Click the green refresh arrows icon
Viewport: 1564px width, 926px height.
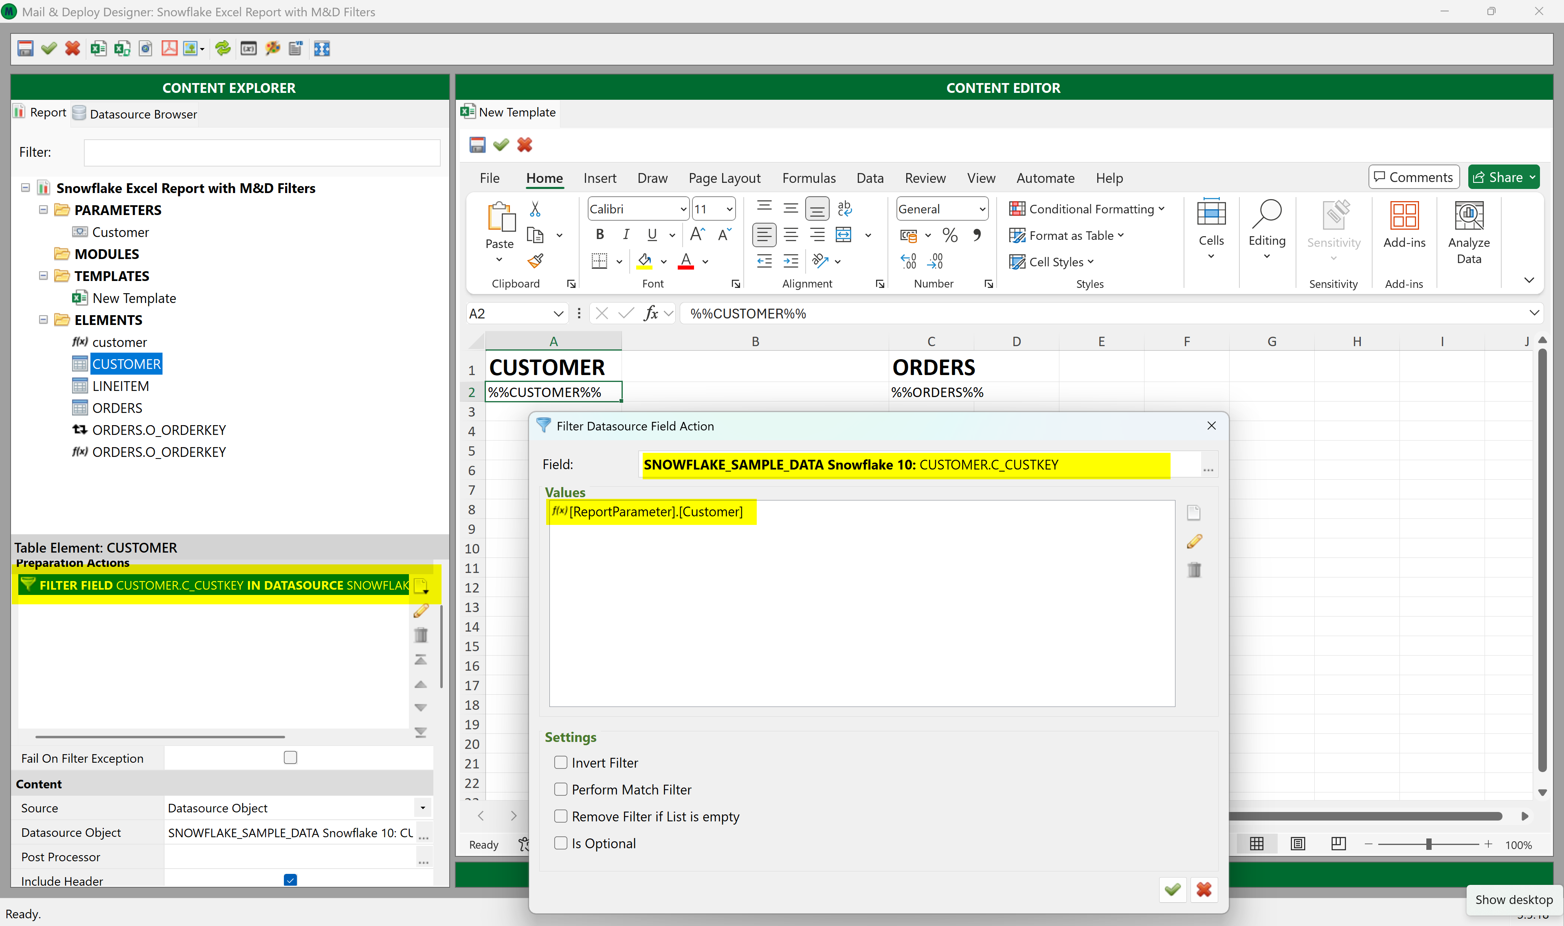(x=223, y=49)
